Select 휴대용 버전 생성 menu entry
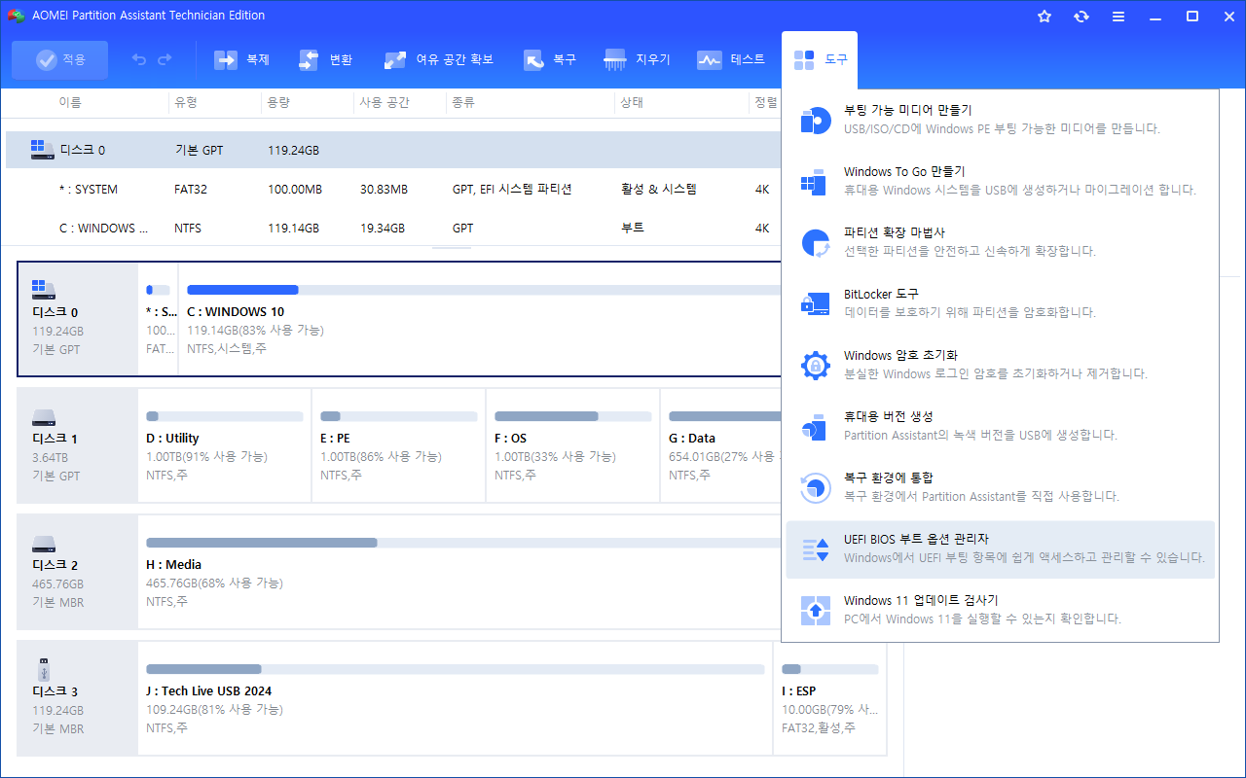Viewport: 1246px width, 778px height. point(1000,426)
